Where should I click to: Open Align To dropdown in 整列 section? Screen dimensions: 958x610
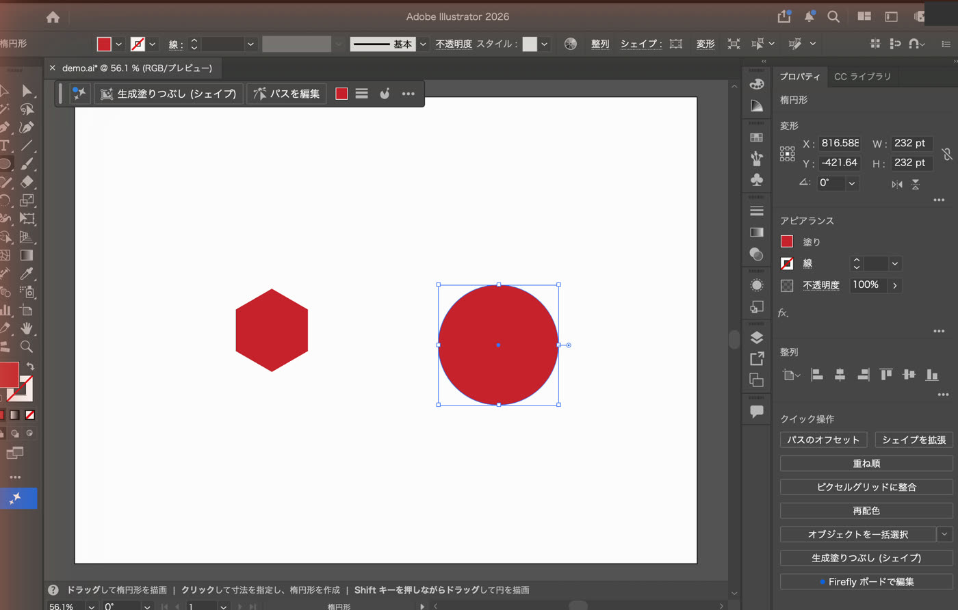point(791,375)
